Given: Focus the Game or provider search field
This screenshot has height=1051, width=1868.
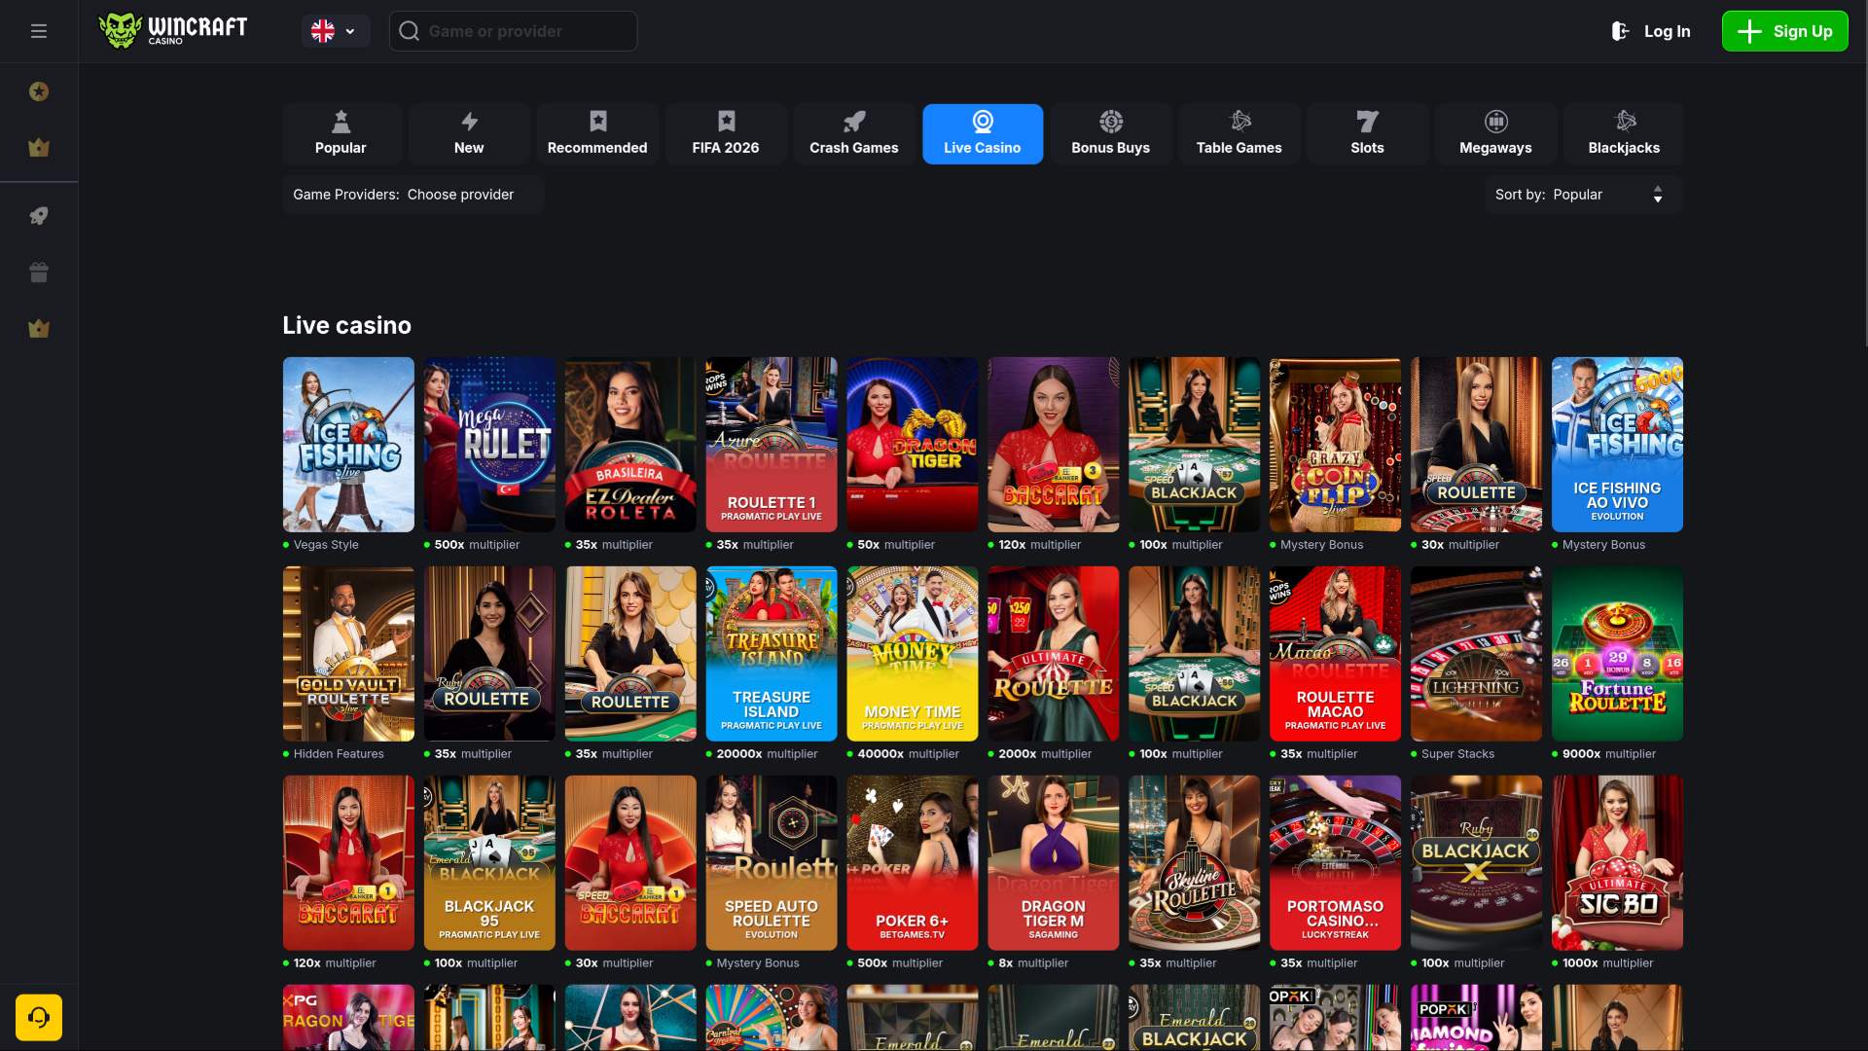Looking at the screenshot, I should 514,31.
